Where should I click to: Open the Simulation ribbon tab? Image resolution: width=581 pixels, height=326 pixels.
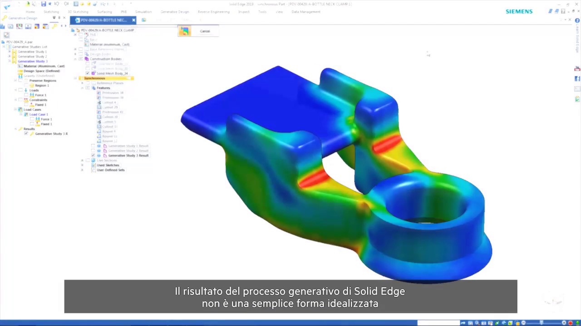coord(143,12)
